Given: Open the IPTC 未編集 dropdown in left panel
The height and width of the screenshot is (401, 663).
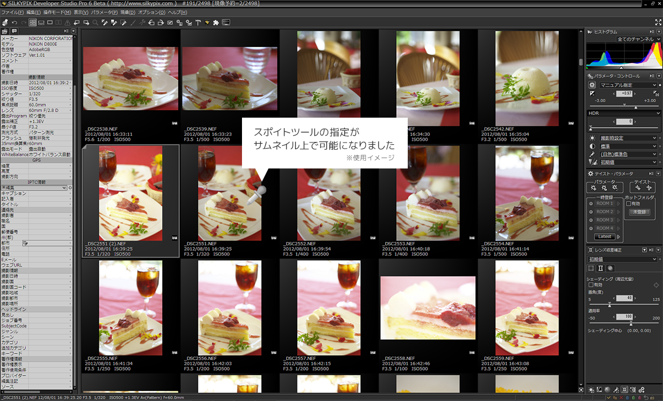Looking at the screenshot, I should click(34, 188).
